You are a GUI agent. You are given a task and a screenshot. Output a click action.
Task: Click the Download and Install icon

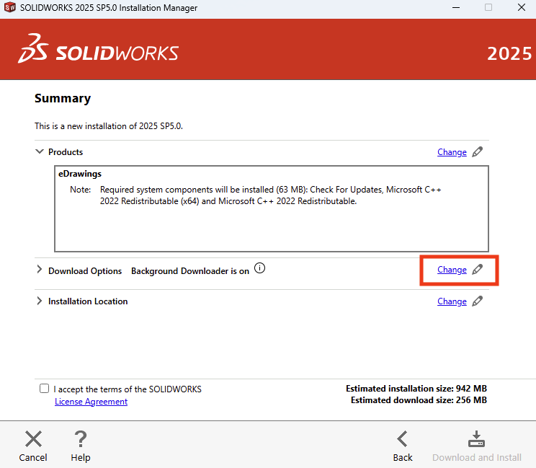click(x=477, y=439)
